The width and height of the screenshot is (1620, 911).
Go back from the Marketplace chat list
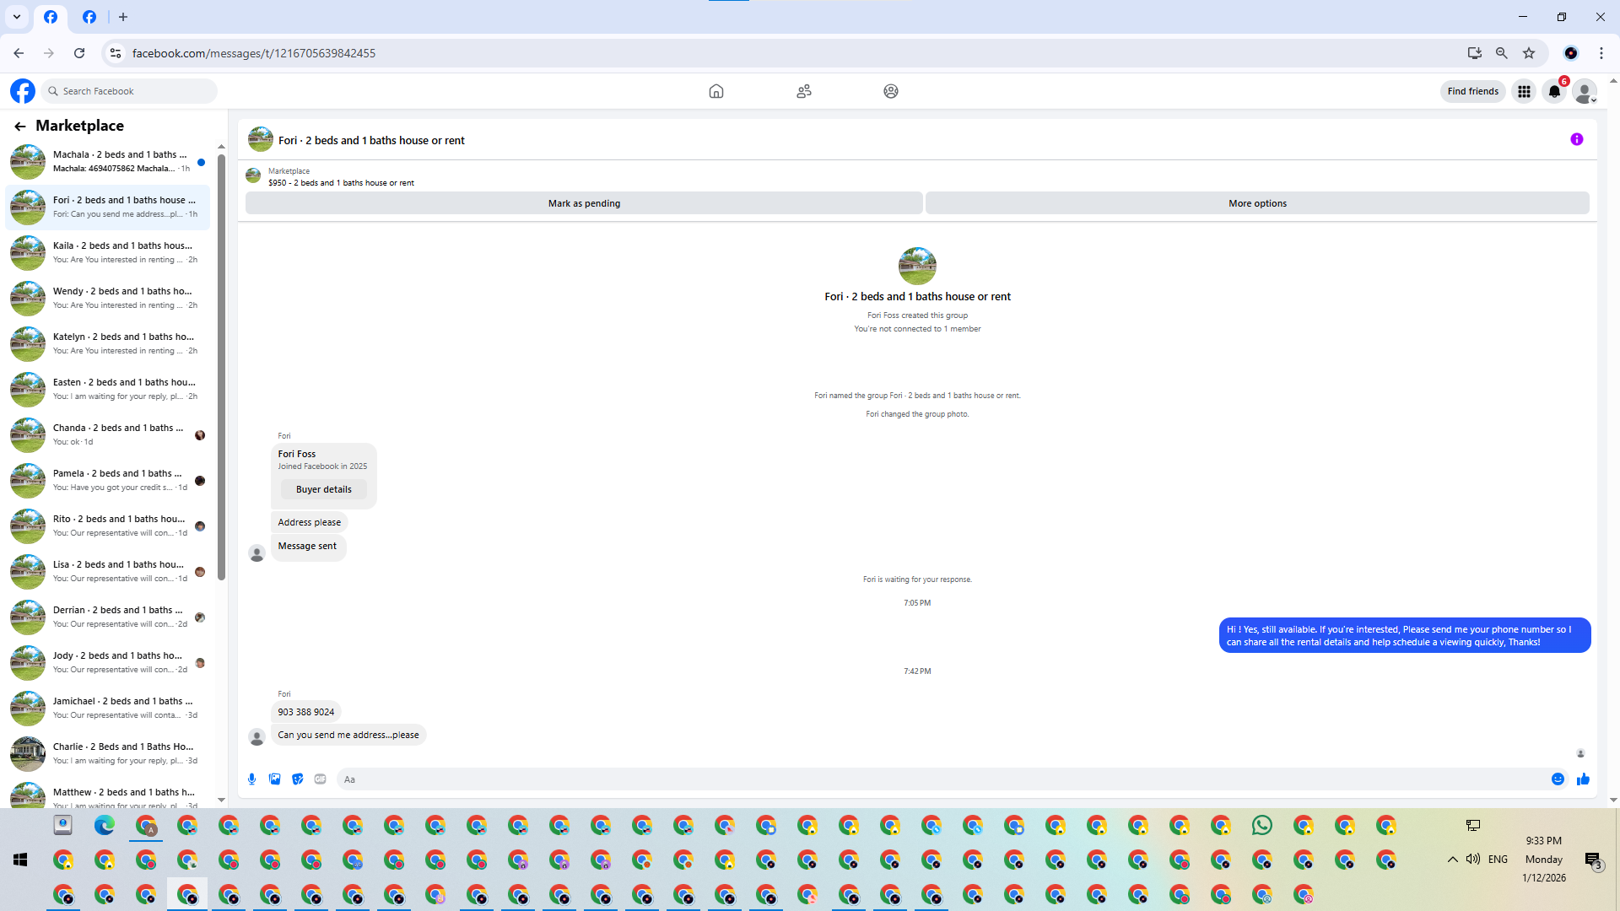click(x=20, y=126)
